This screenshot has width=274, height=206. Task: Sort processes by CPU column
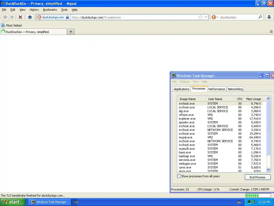point(239,99)
